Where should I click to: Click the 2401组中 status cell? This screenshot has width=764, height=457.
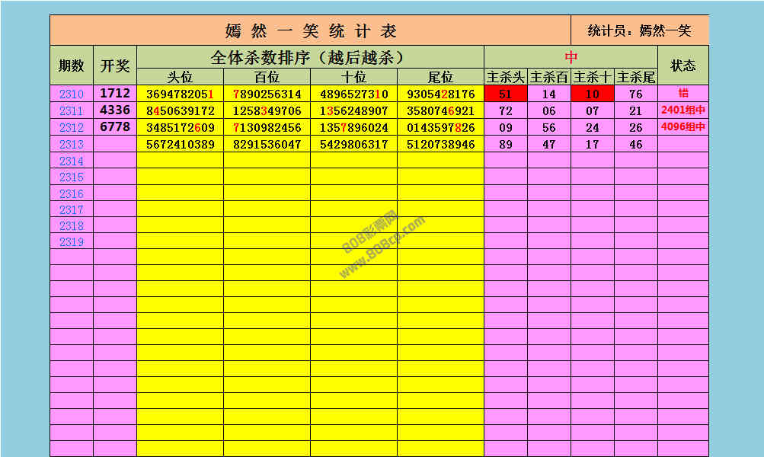tap(682, 110)
